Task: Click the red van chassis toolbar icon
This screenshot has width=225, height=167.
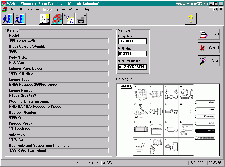Action: point(57,19)
